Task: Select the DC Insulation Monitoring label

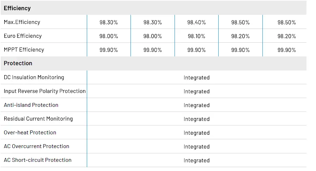Action: point(34,77)
